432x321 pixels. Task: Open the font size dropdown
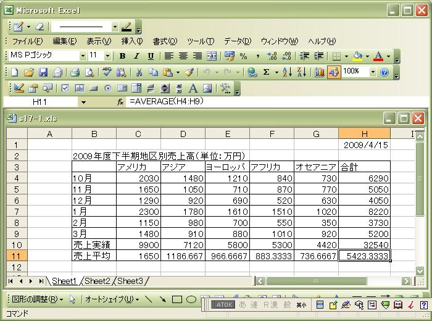tap(108, 56)
